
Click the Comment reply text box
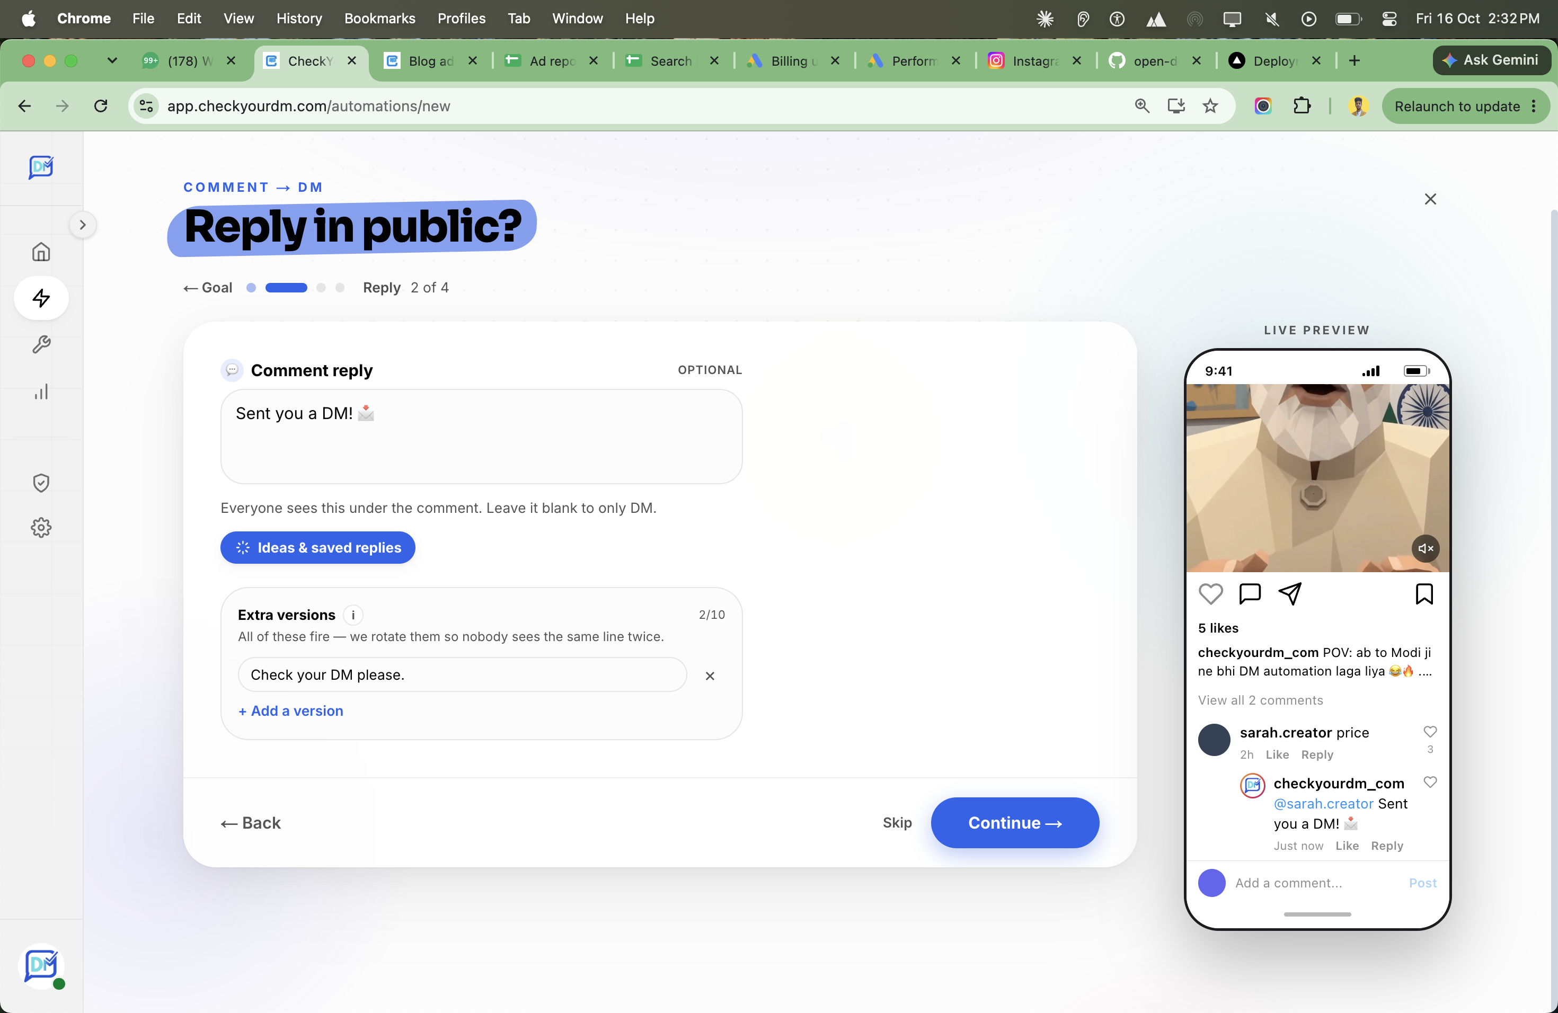[x=481, y=437]
